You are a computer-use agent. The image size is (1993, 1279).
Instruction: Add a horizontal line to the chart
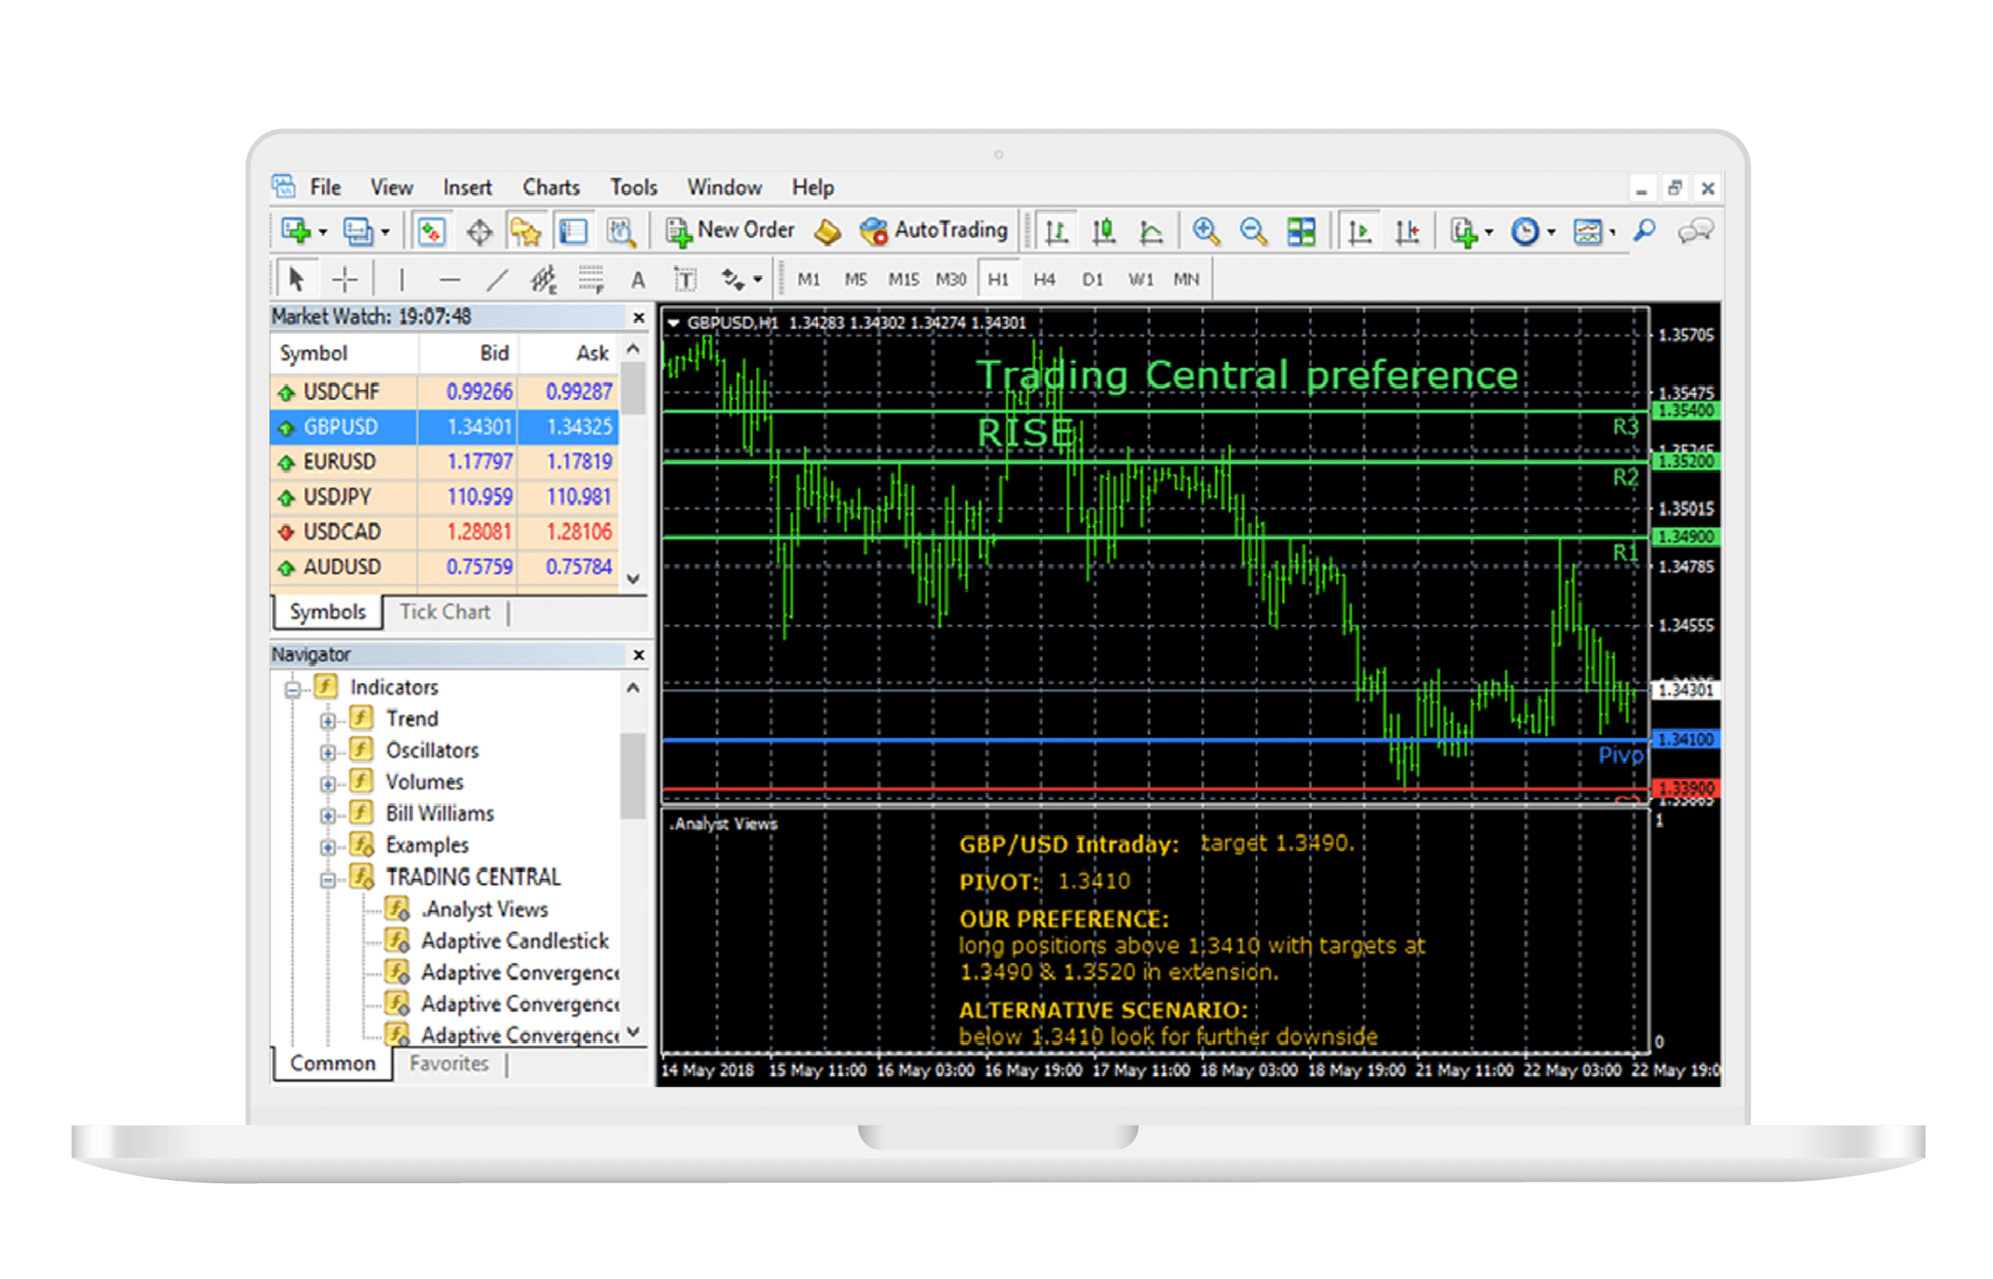[x=448, y=280]
